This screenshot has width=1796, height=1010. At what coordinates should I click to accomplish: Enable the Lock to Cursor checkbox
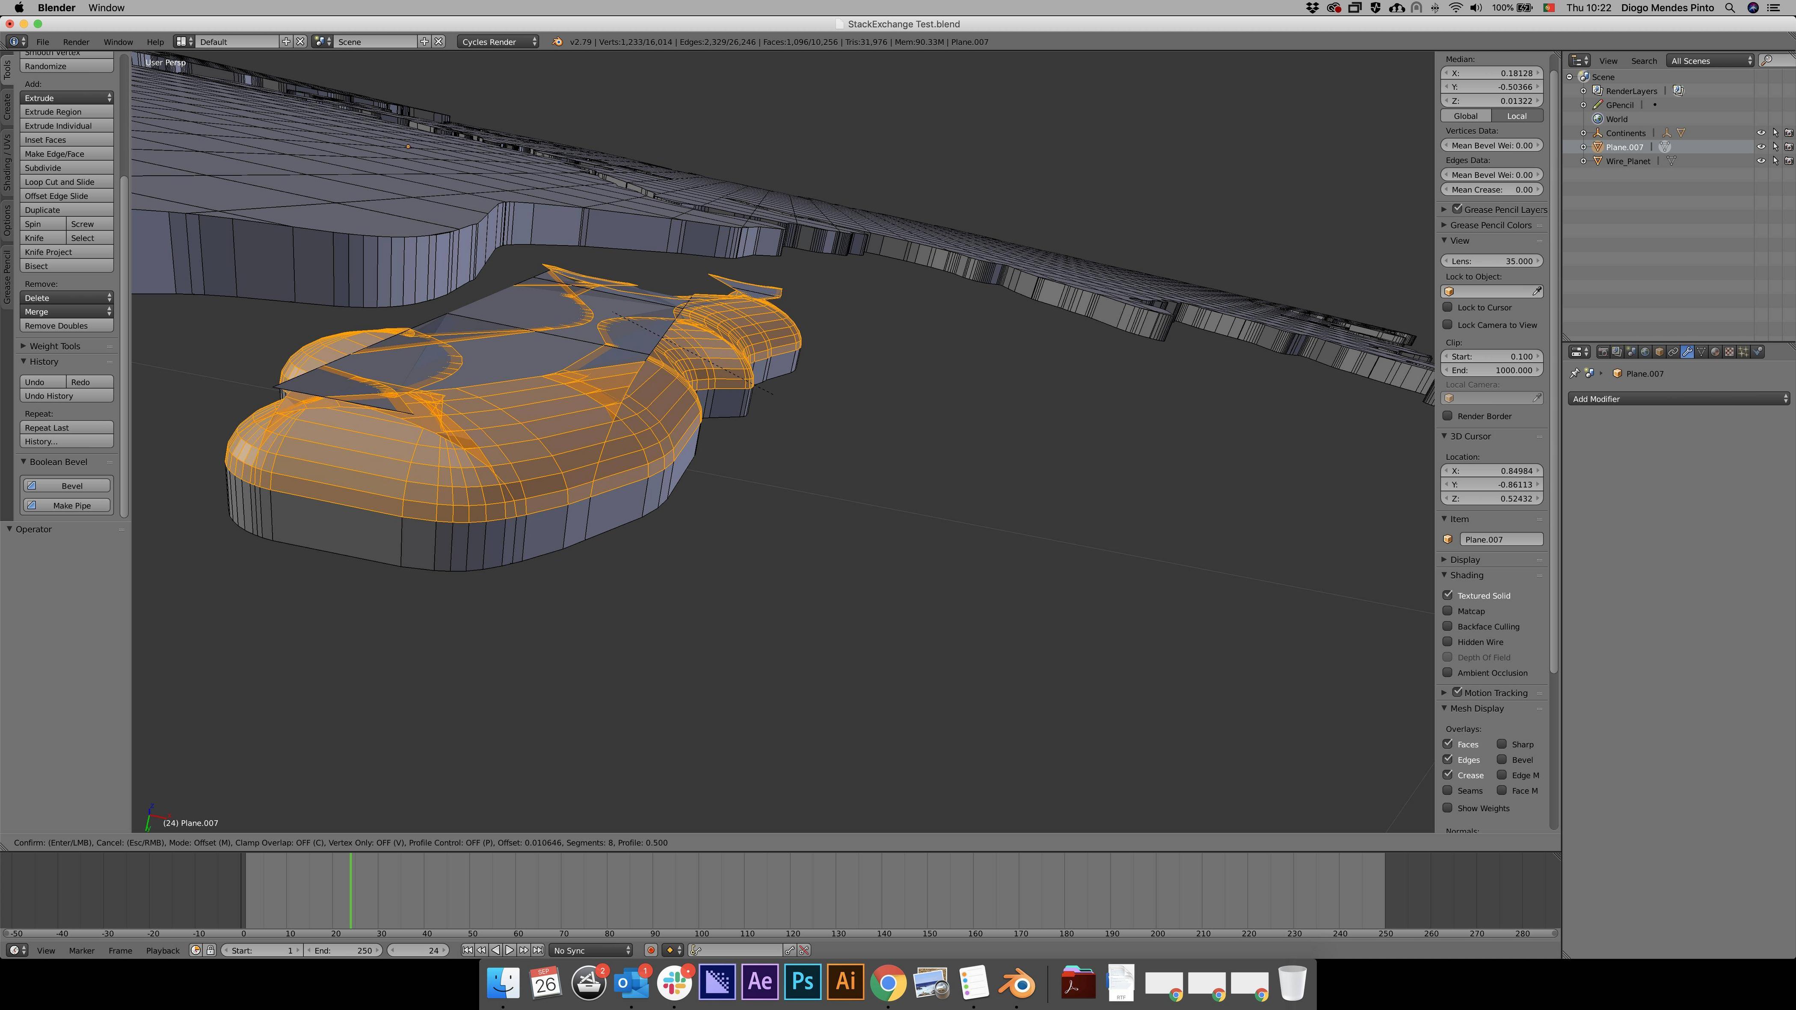coord(1448,307)
